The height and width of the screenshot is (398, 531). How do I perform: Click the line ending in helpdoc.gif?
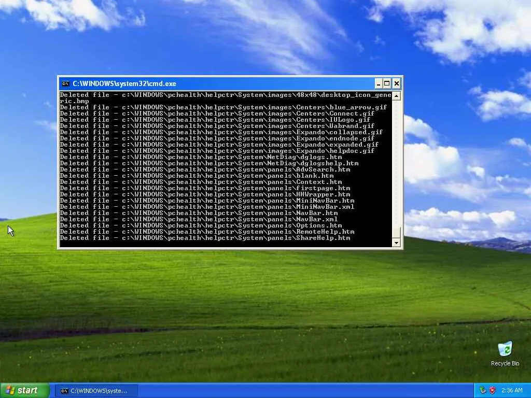(217, 151)
